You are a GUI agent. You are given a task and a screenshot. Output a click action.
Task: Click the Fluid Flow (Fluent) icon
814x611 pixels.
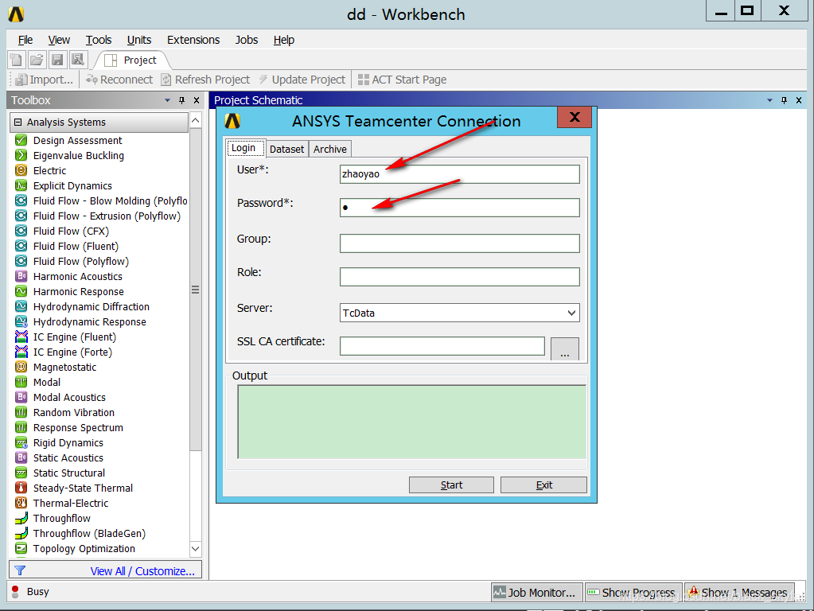(21, 246)
